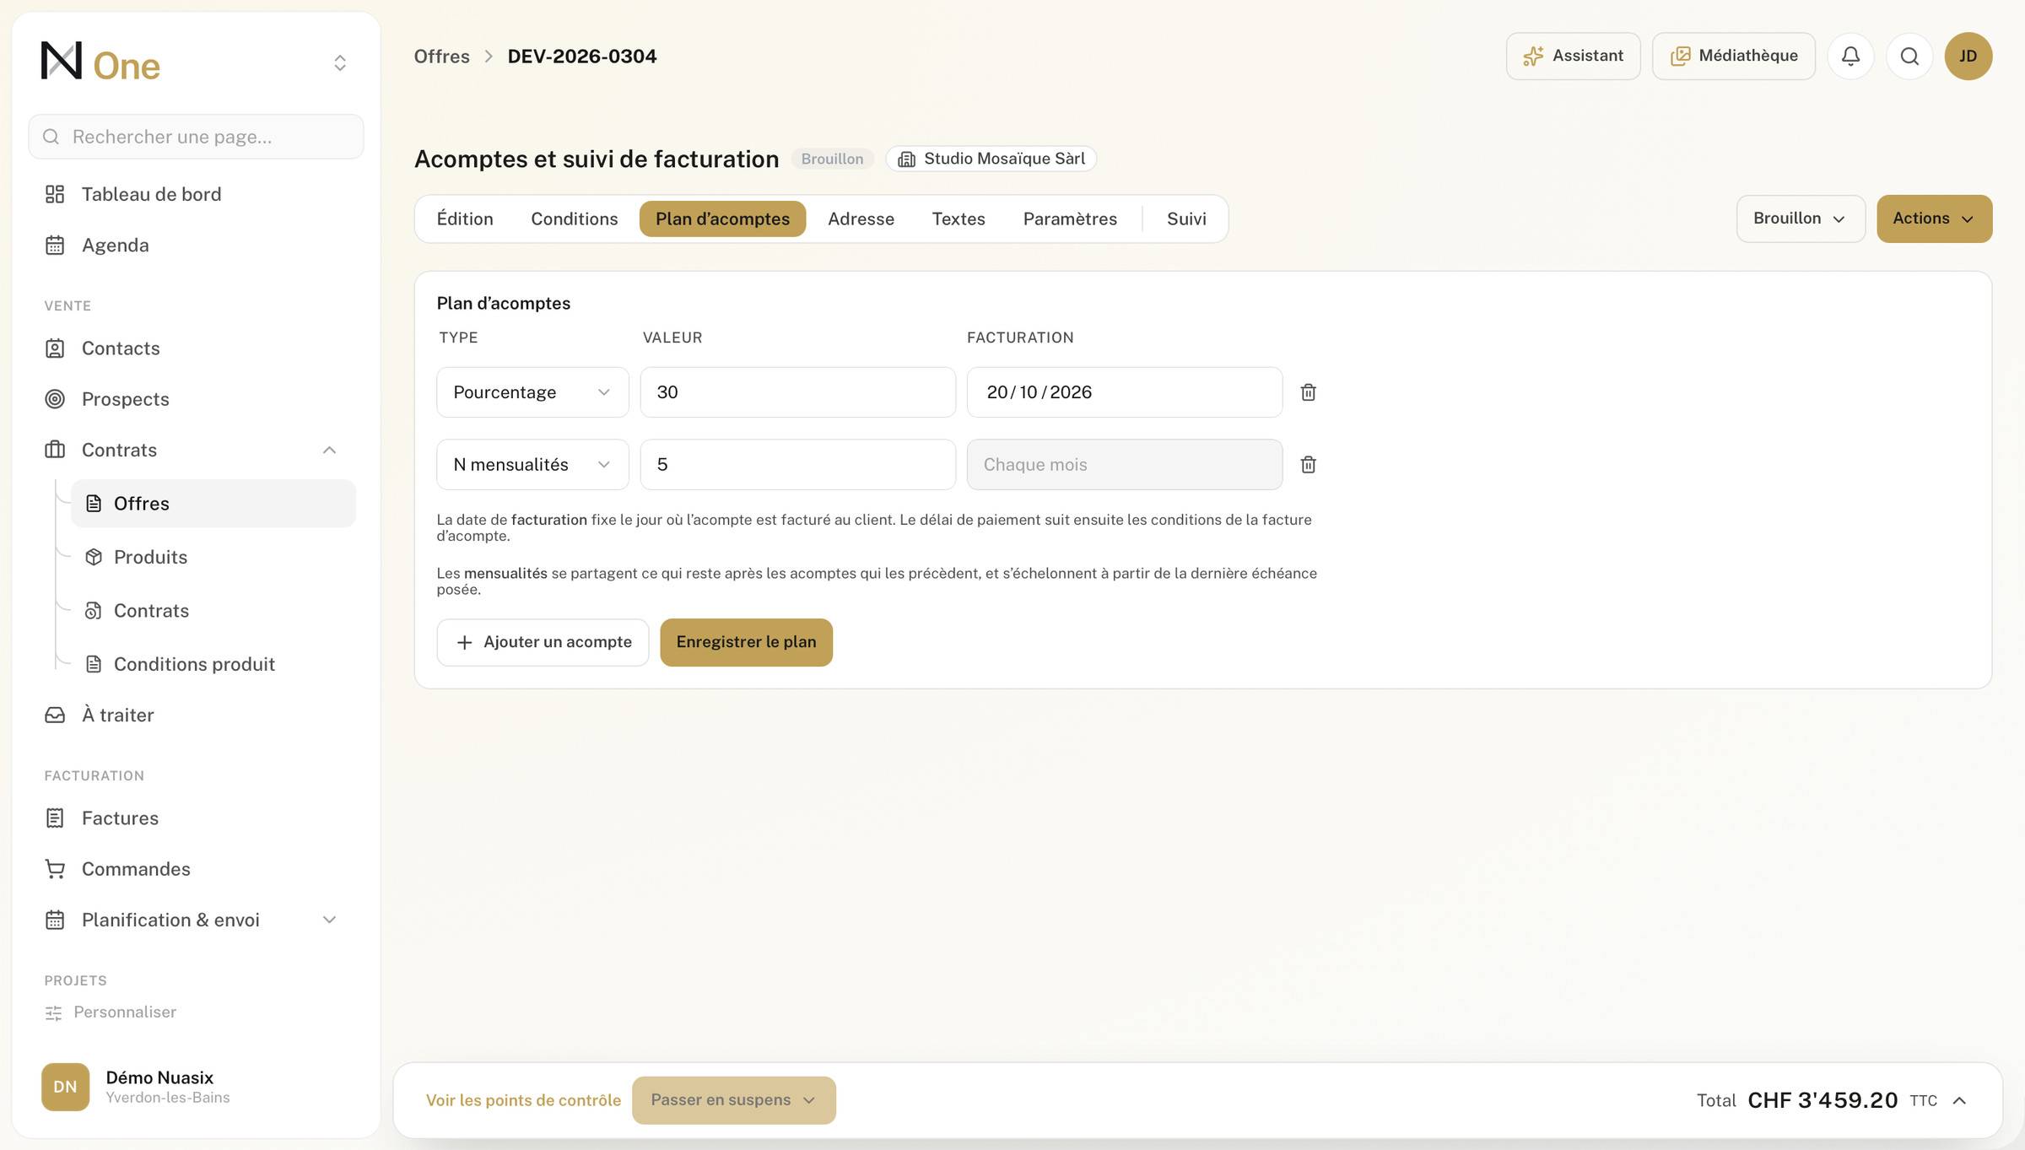Image resolution: width=2025 pixels, height=1150 pixels.
Task: Open the Actions dropdown
Action: pos(1934,219)
